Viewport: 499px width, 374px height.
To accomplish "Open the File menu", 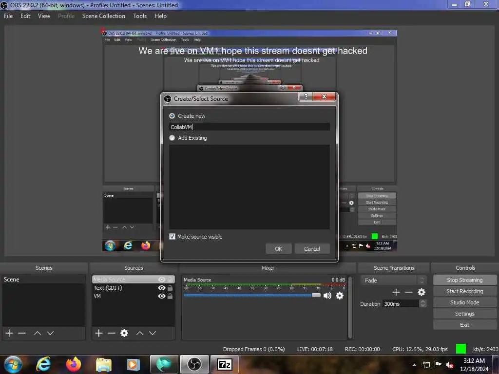I will tap(8, 16).
